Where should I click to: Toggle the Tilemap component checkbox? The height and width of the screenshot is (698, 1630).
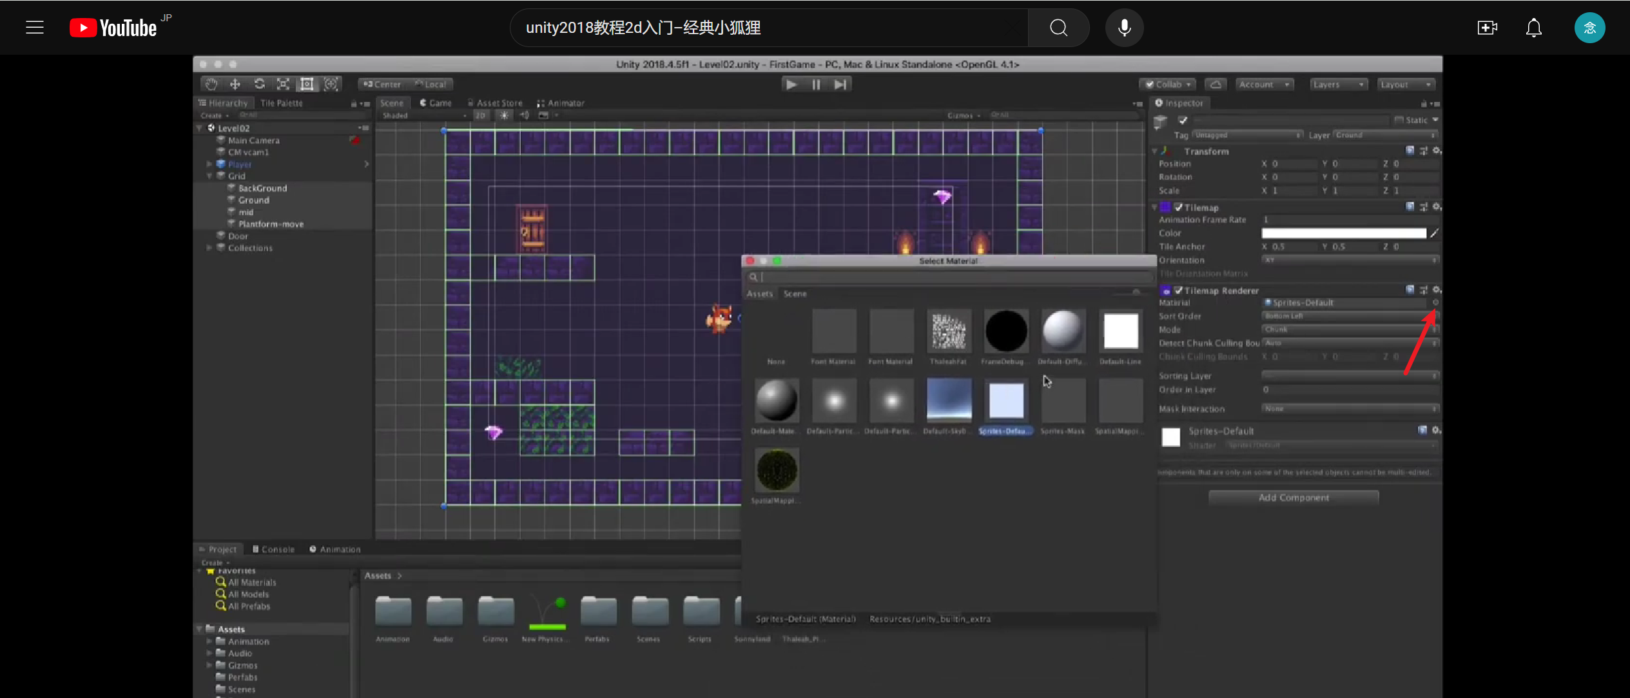point(1178,208)
